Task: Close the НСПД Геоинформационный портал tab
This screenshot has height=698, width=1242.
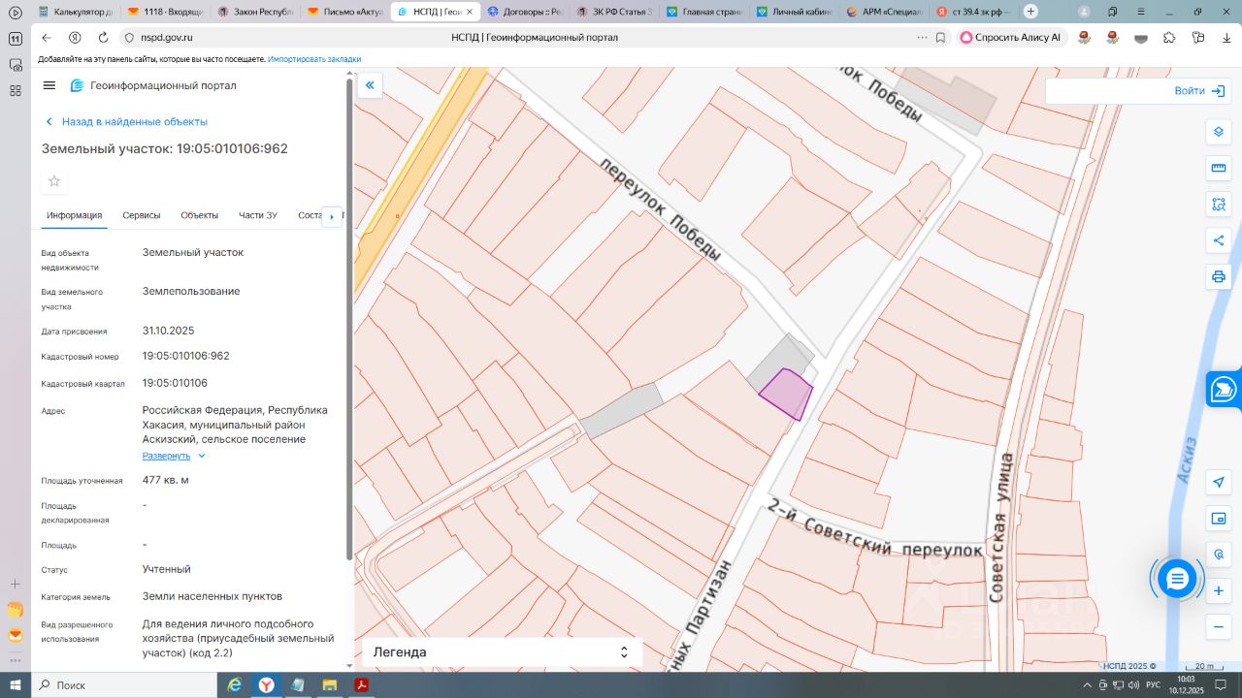Action: pyautogui.click(x=470, y=12)
